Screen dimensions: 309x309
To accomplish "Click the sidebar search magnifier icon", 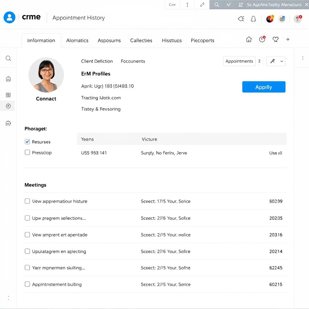I will pos(8,58).
